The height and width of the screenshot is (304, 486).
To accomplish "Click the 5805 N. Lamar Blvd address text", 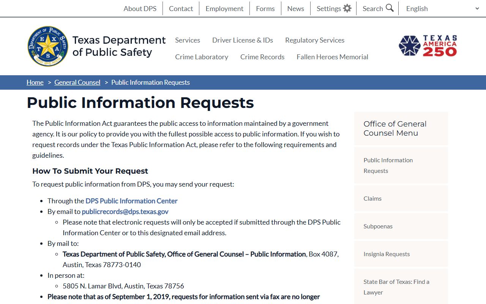I will tap(123, 286).
